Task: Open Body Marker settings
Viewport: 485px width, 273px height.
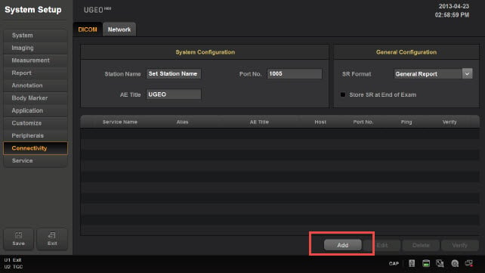Action: click(x=36, y=98)
